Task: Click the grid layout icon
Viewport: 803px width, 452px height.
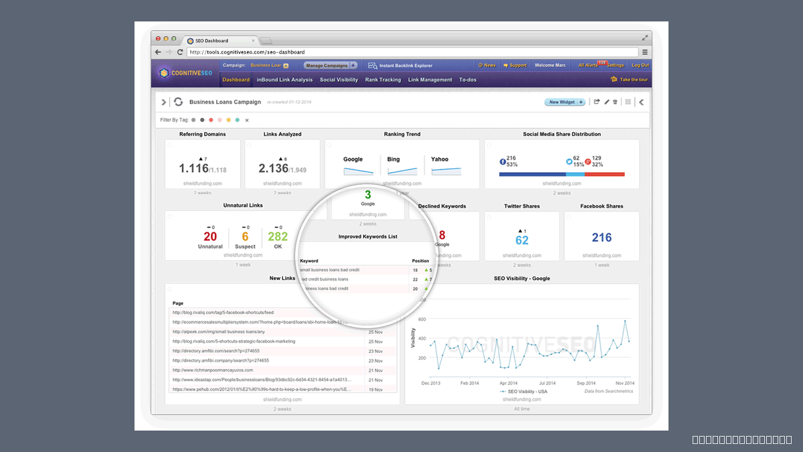Action: point(628,102)
